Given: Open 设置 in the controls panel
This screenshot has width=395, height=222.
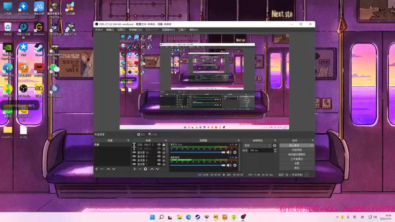Looking at the screenshot, I should pyautogui.click(x=297, y=163).
